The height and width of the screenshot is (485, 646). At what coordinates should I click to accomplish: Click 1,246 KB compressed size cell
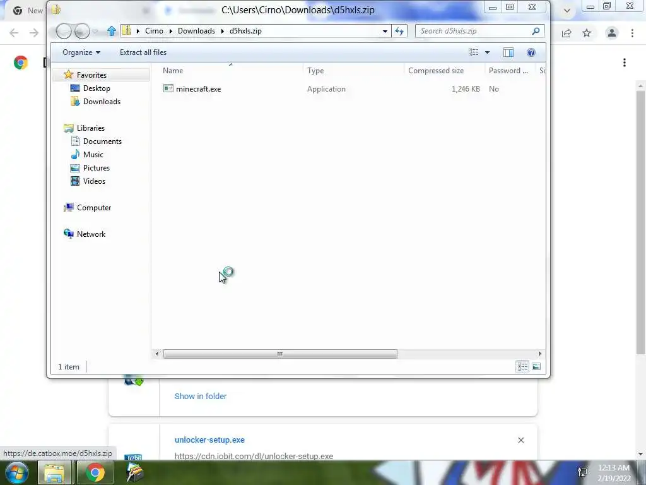click(466, 88)
